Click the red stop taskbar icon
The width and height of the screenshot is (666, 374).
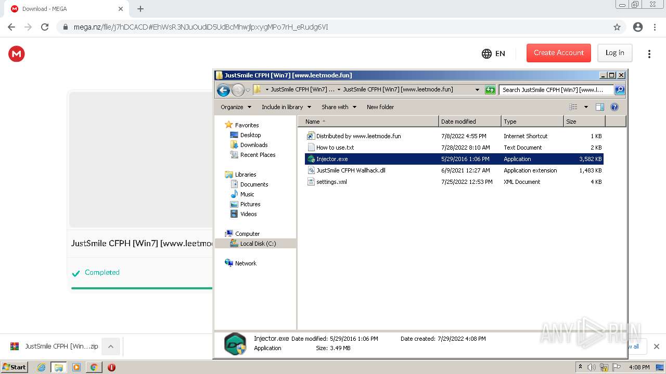[x=111, y=367]
